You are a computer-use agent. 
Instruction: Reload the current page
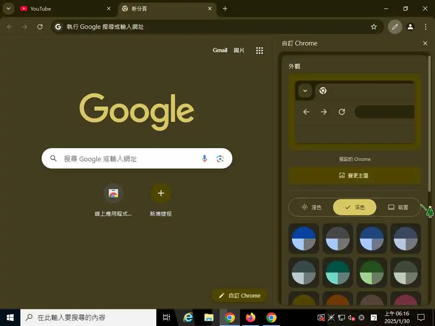tap(40, 27)
